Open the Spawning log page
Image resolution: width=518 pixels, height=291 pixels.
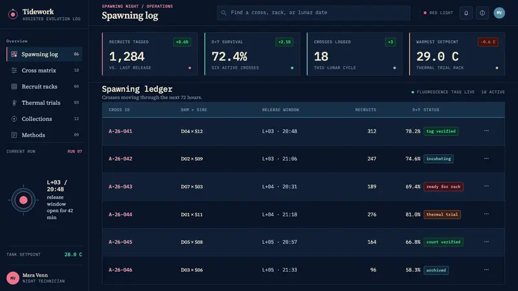(44, 54)
